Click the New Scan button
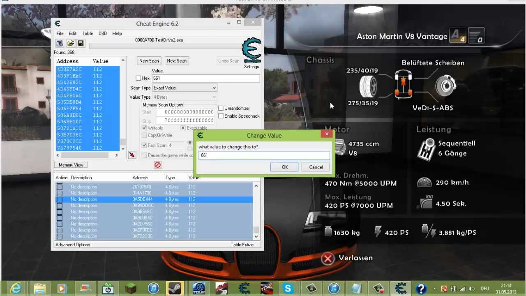Viewport: 526px width, 296px height. click(x=149, y=61)
